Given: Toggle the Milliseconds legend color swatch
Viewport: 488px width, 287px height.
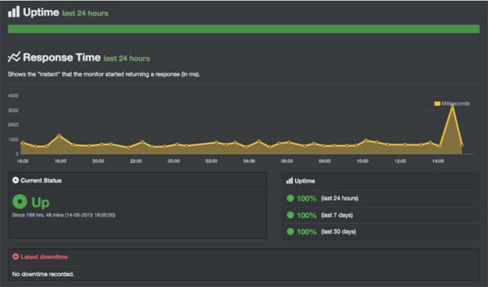Looking at the screenshot, I should click(438, 104).
